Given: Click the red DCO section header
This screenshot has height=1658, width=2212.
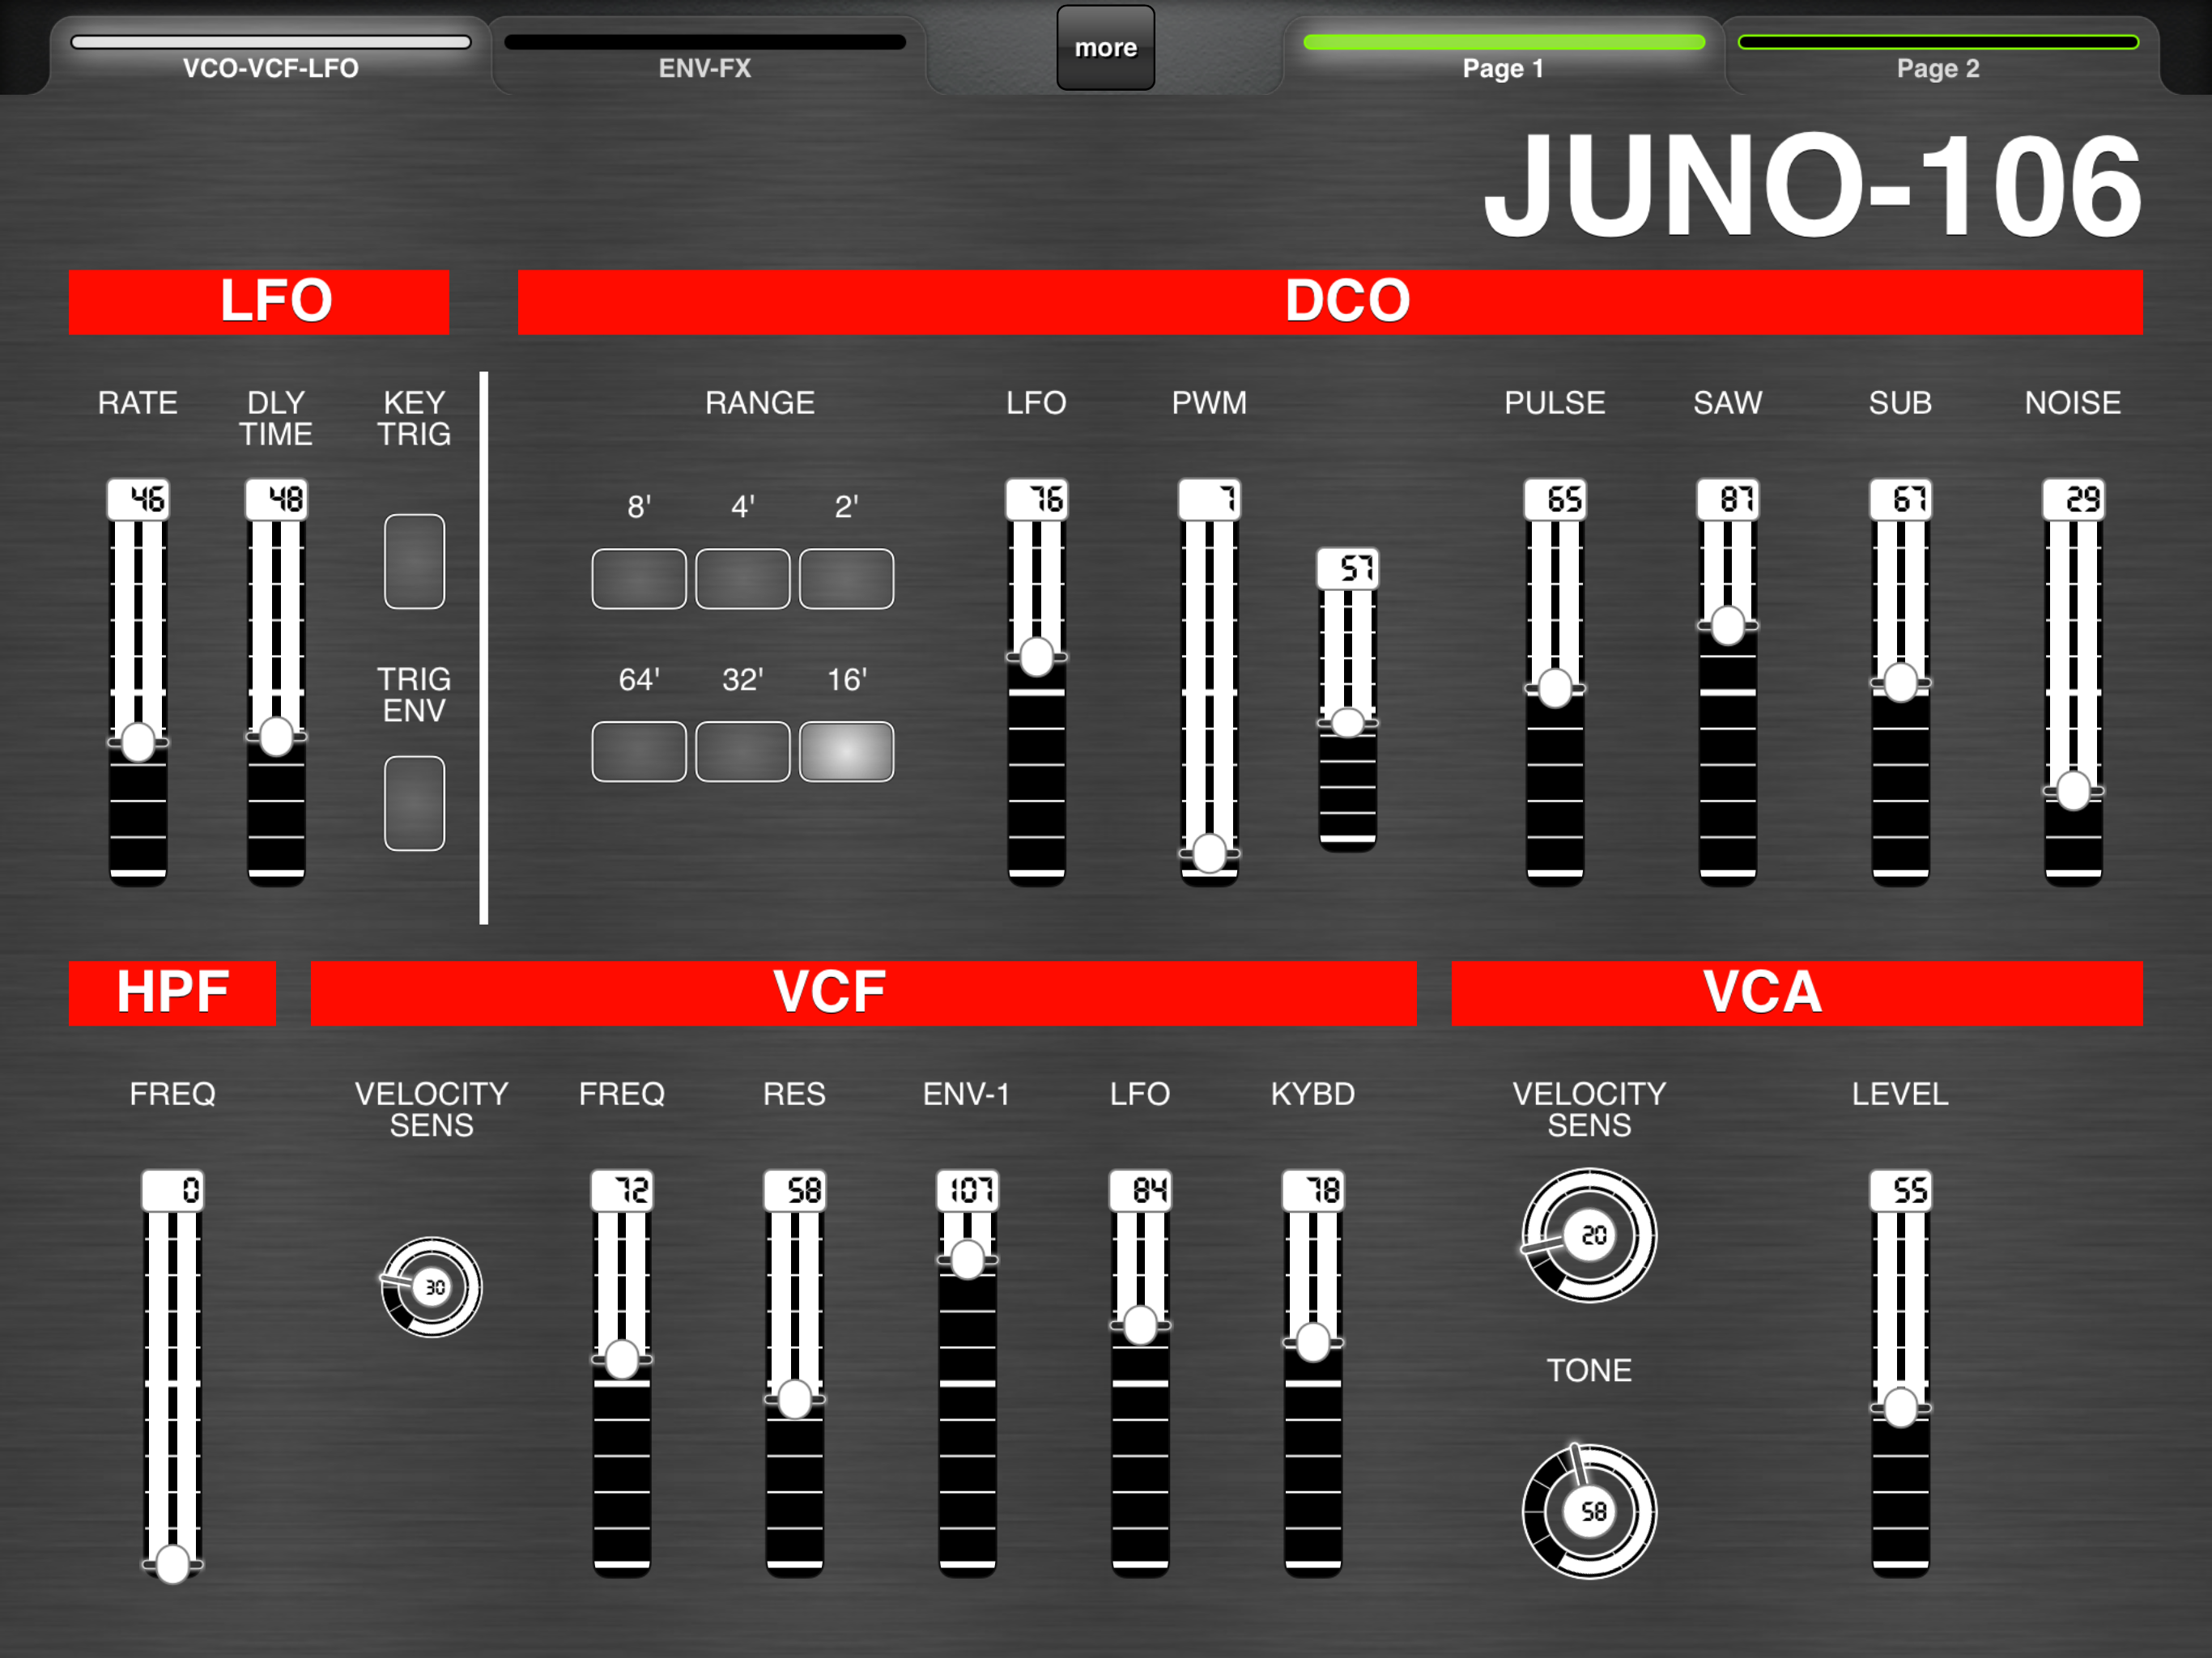Looking at the screenshot, I should (x=1330, y=302).
